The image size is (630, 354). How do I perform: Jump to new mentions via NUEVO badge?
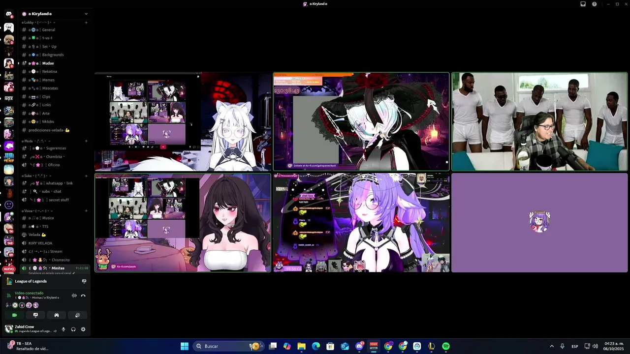pyautogui.click(x=9, y=269)
